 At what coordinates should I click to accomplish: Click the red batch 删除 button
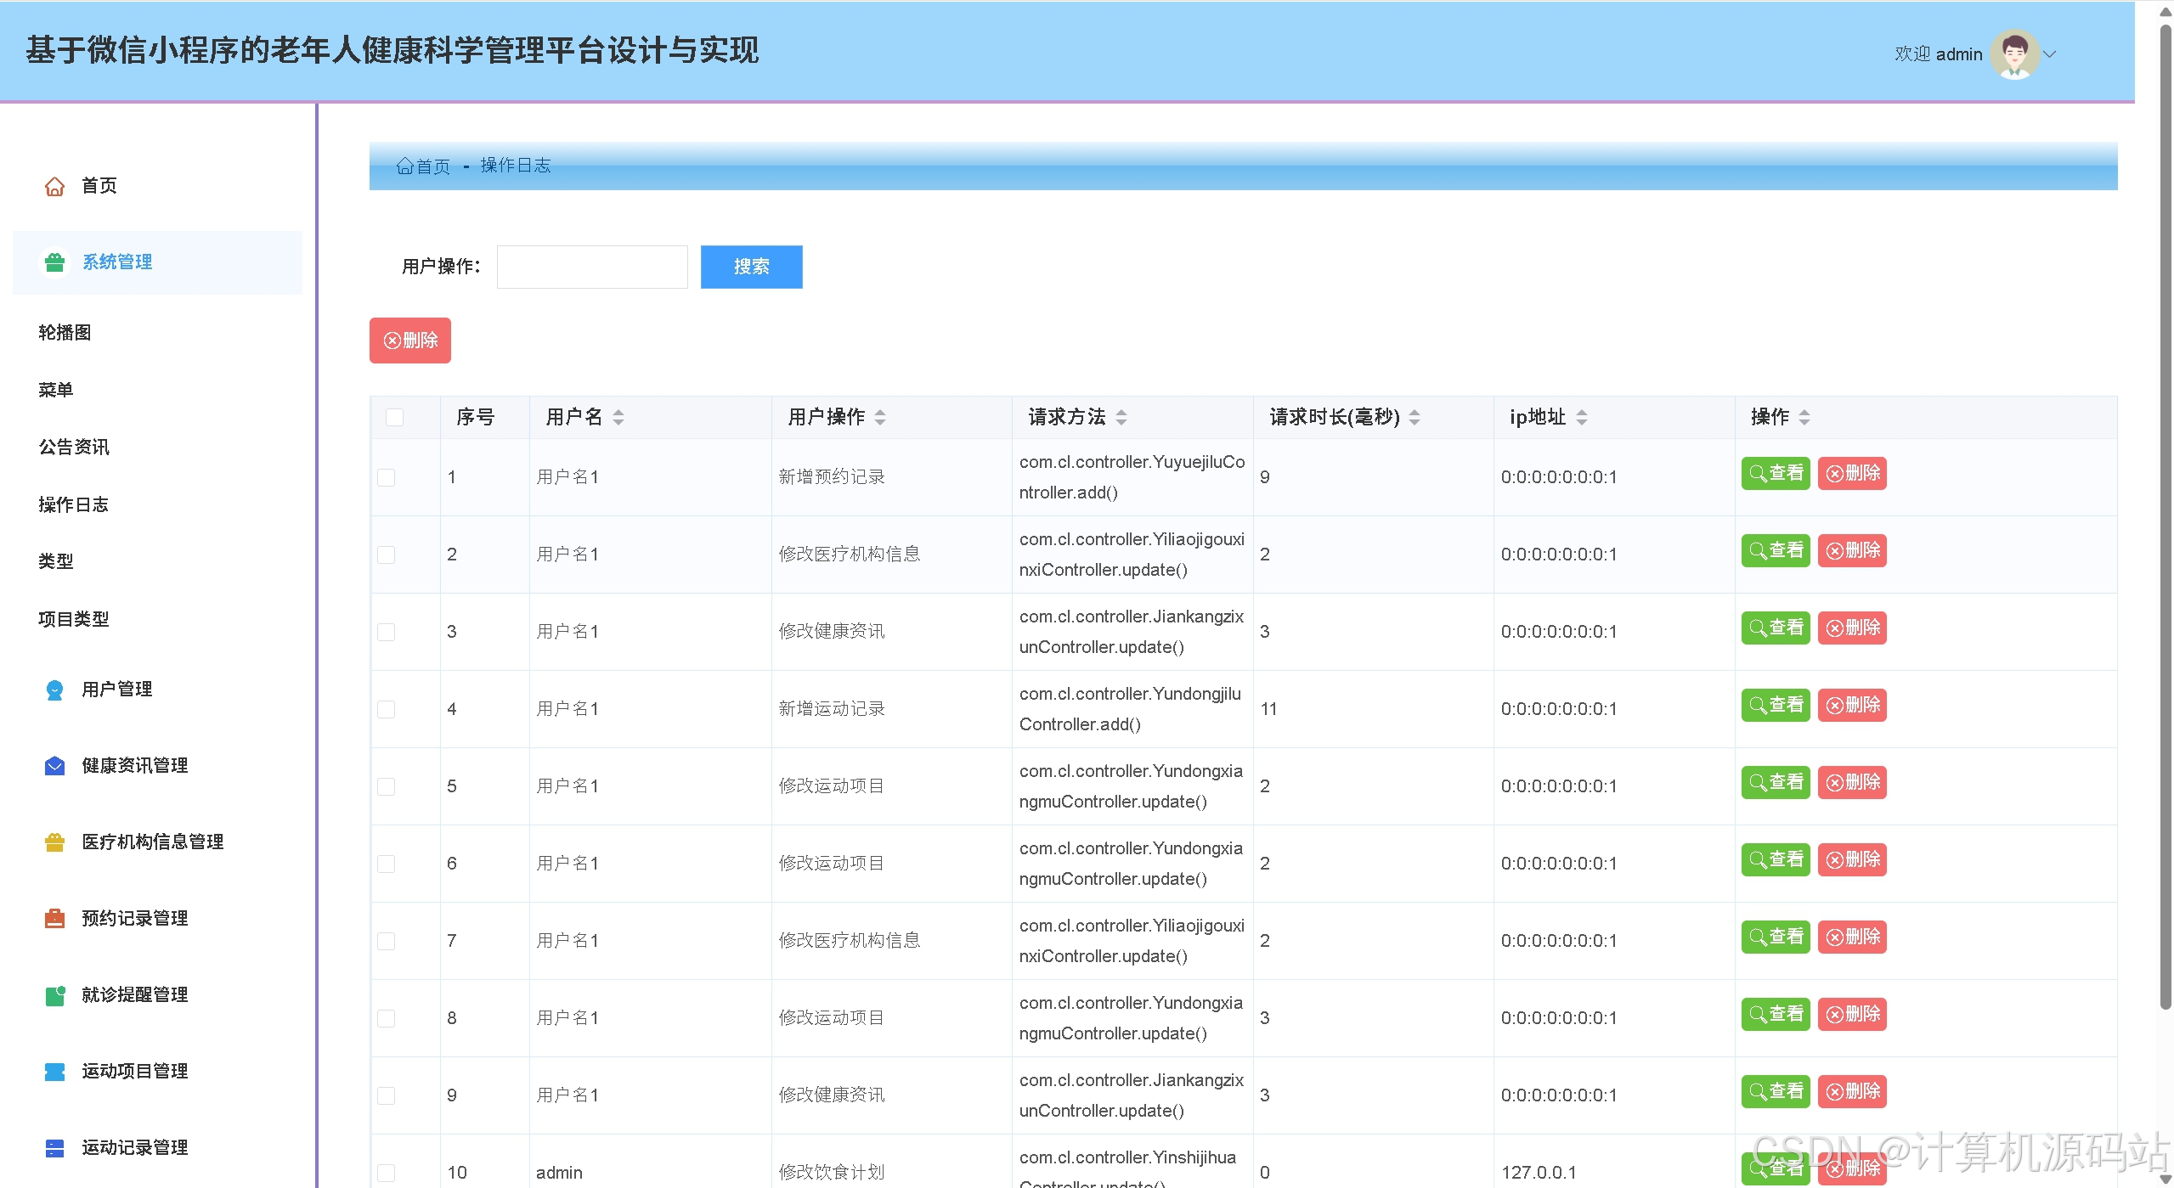coord(410,341)
